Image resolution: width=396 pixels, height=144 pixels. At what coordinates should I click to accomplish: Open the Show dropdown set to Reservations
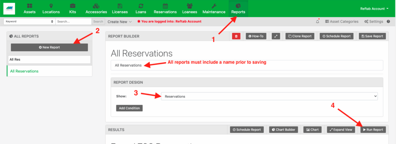click(x=270, y=97)
